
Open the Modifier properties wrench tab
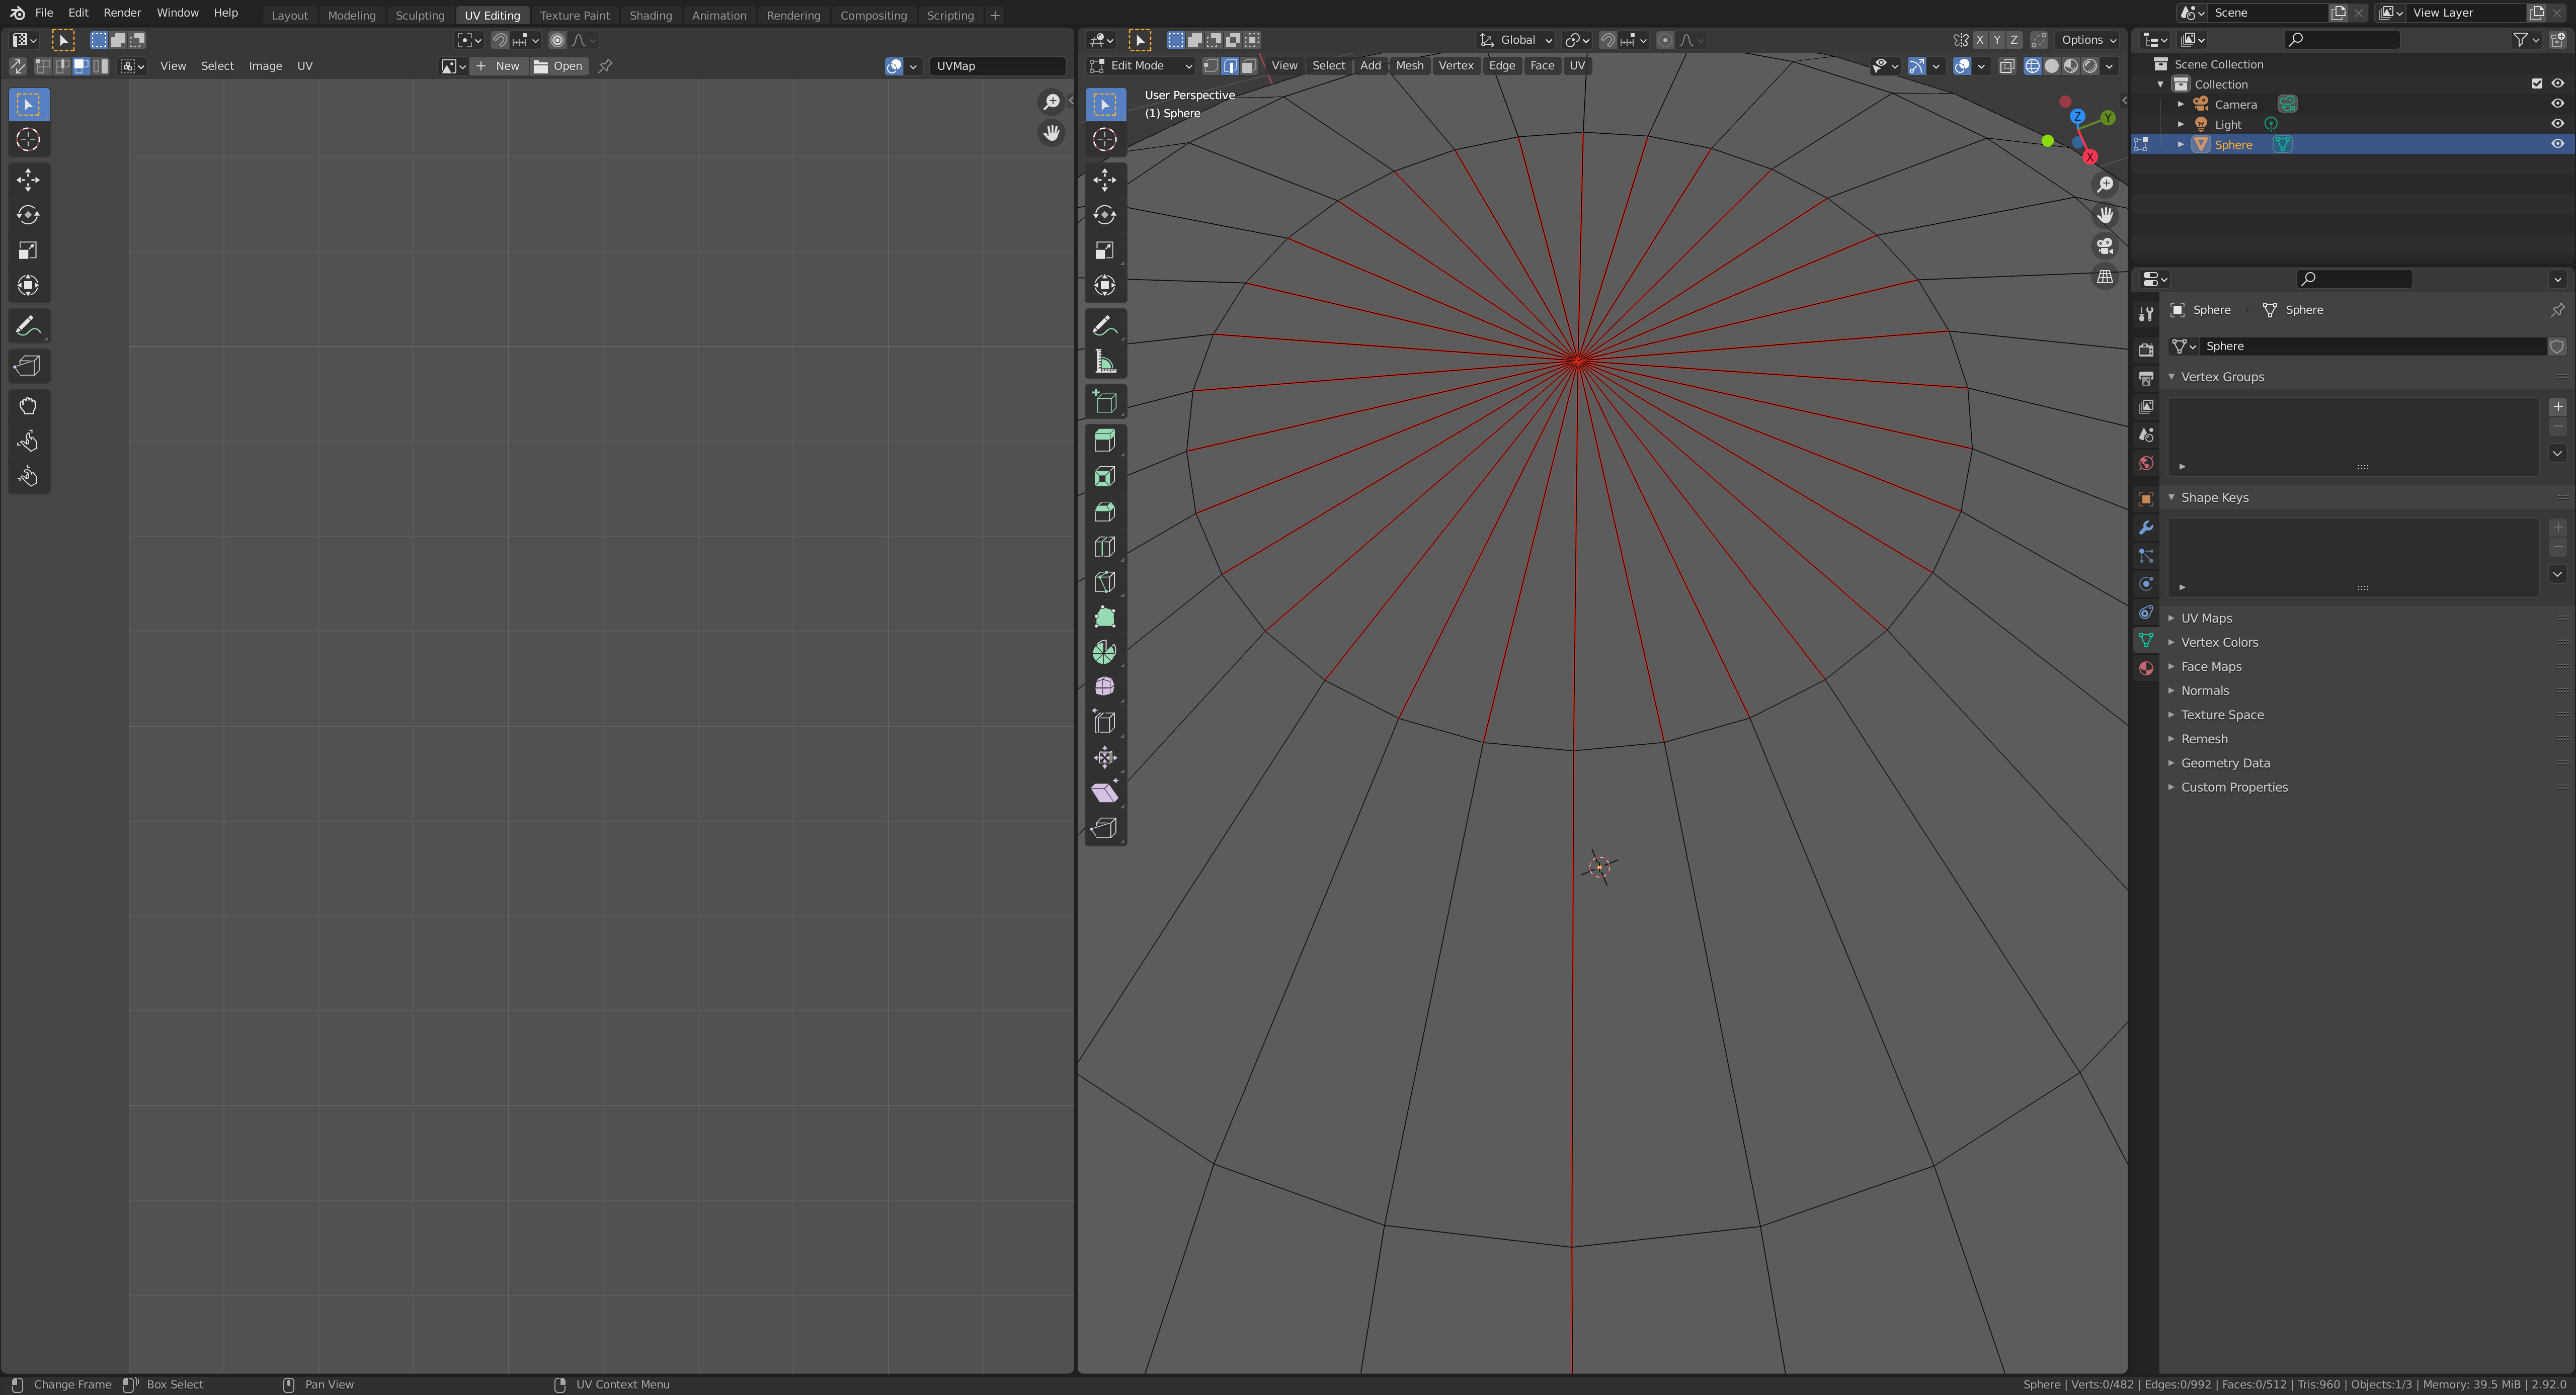click(2146, 528)
